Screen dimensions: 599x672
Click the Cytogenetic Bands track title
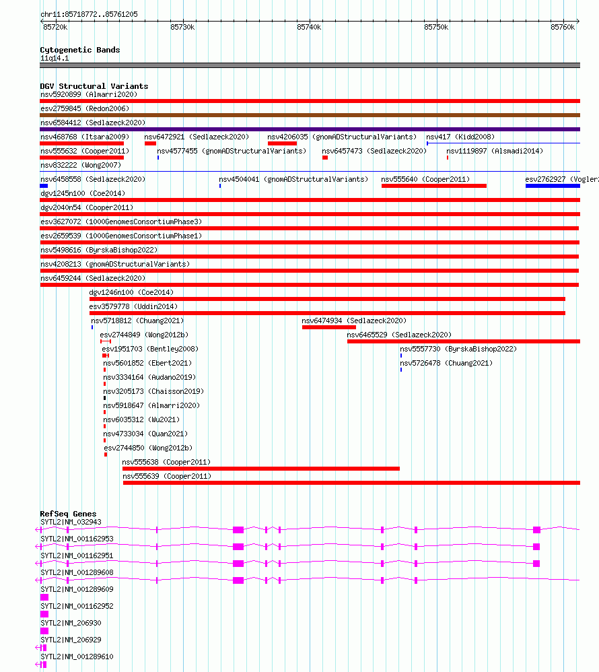click(80, 50)
